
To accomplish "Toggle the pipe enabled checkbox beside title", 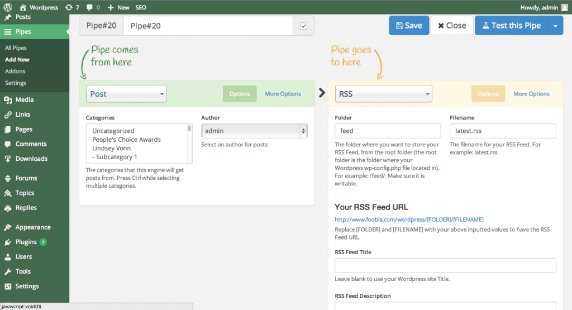I will [x=304, y=26].
